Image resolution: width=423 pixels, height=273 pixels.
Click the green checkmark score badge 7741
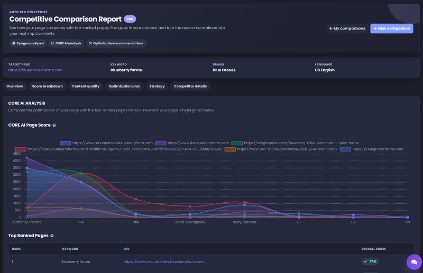click(x=370, y=261)
